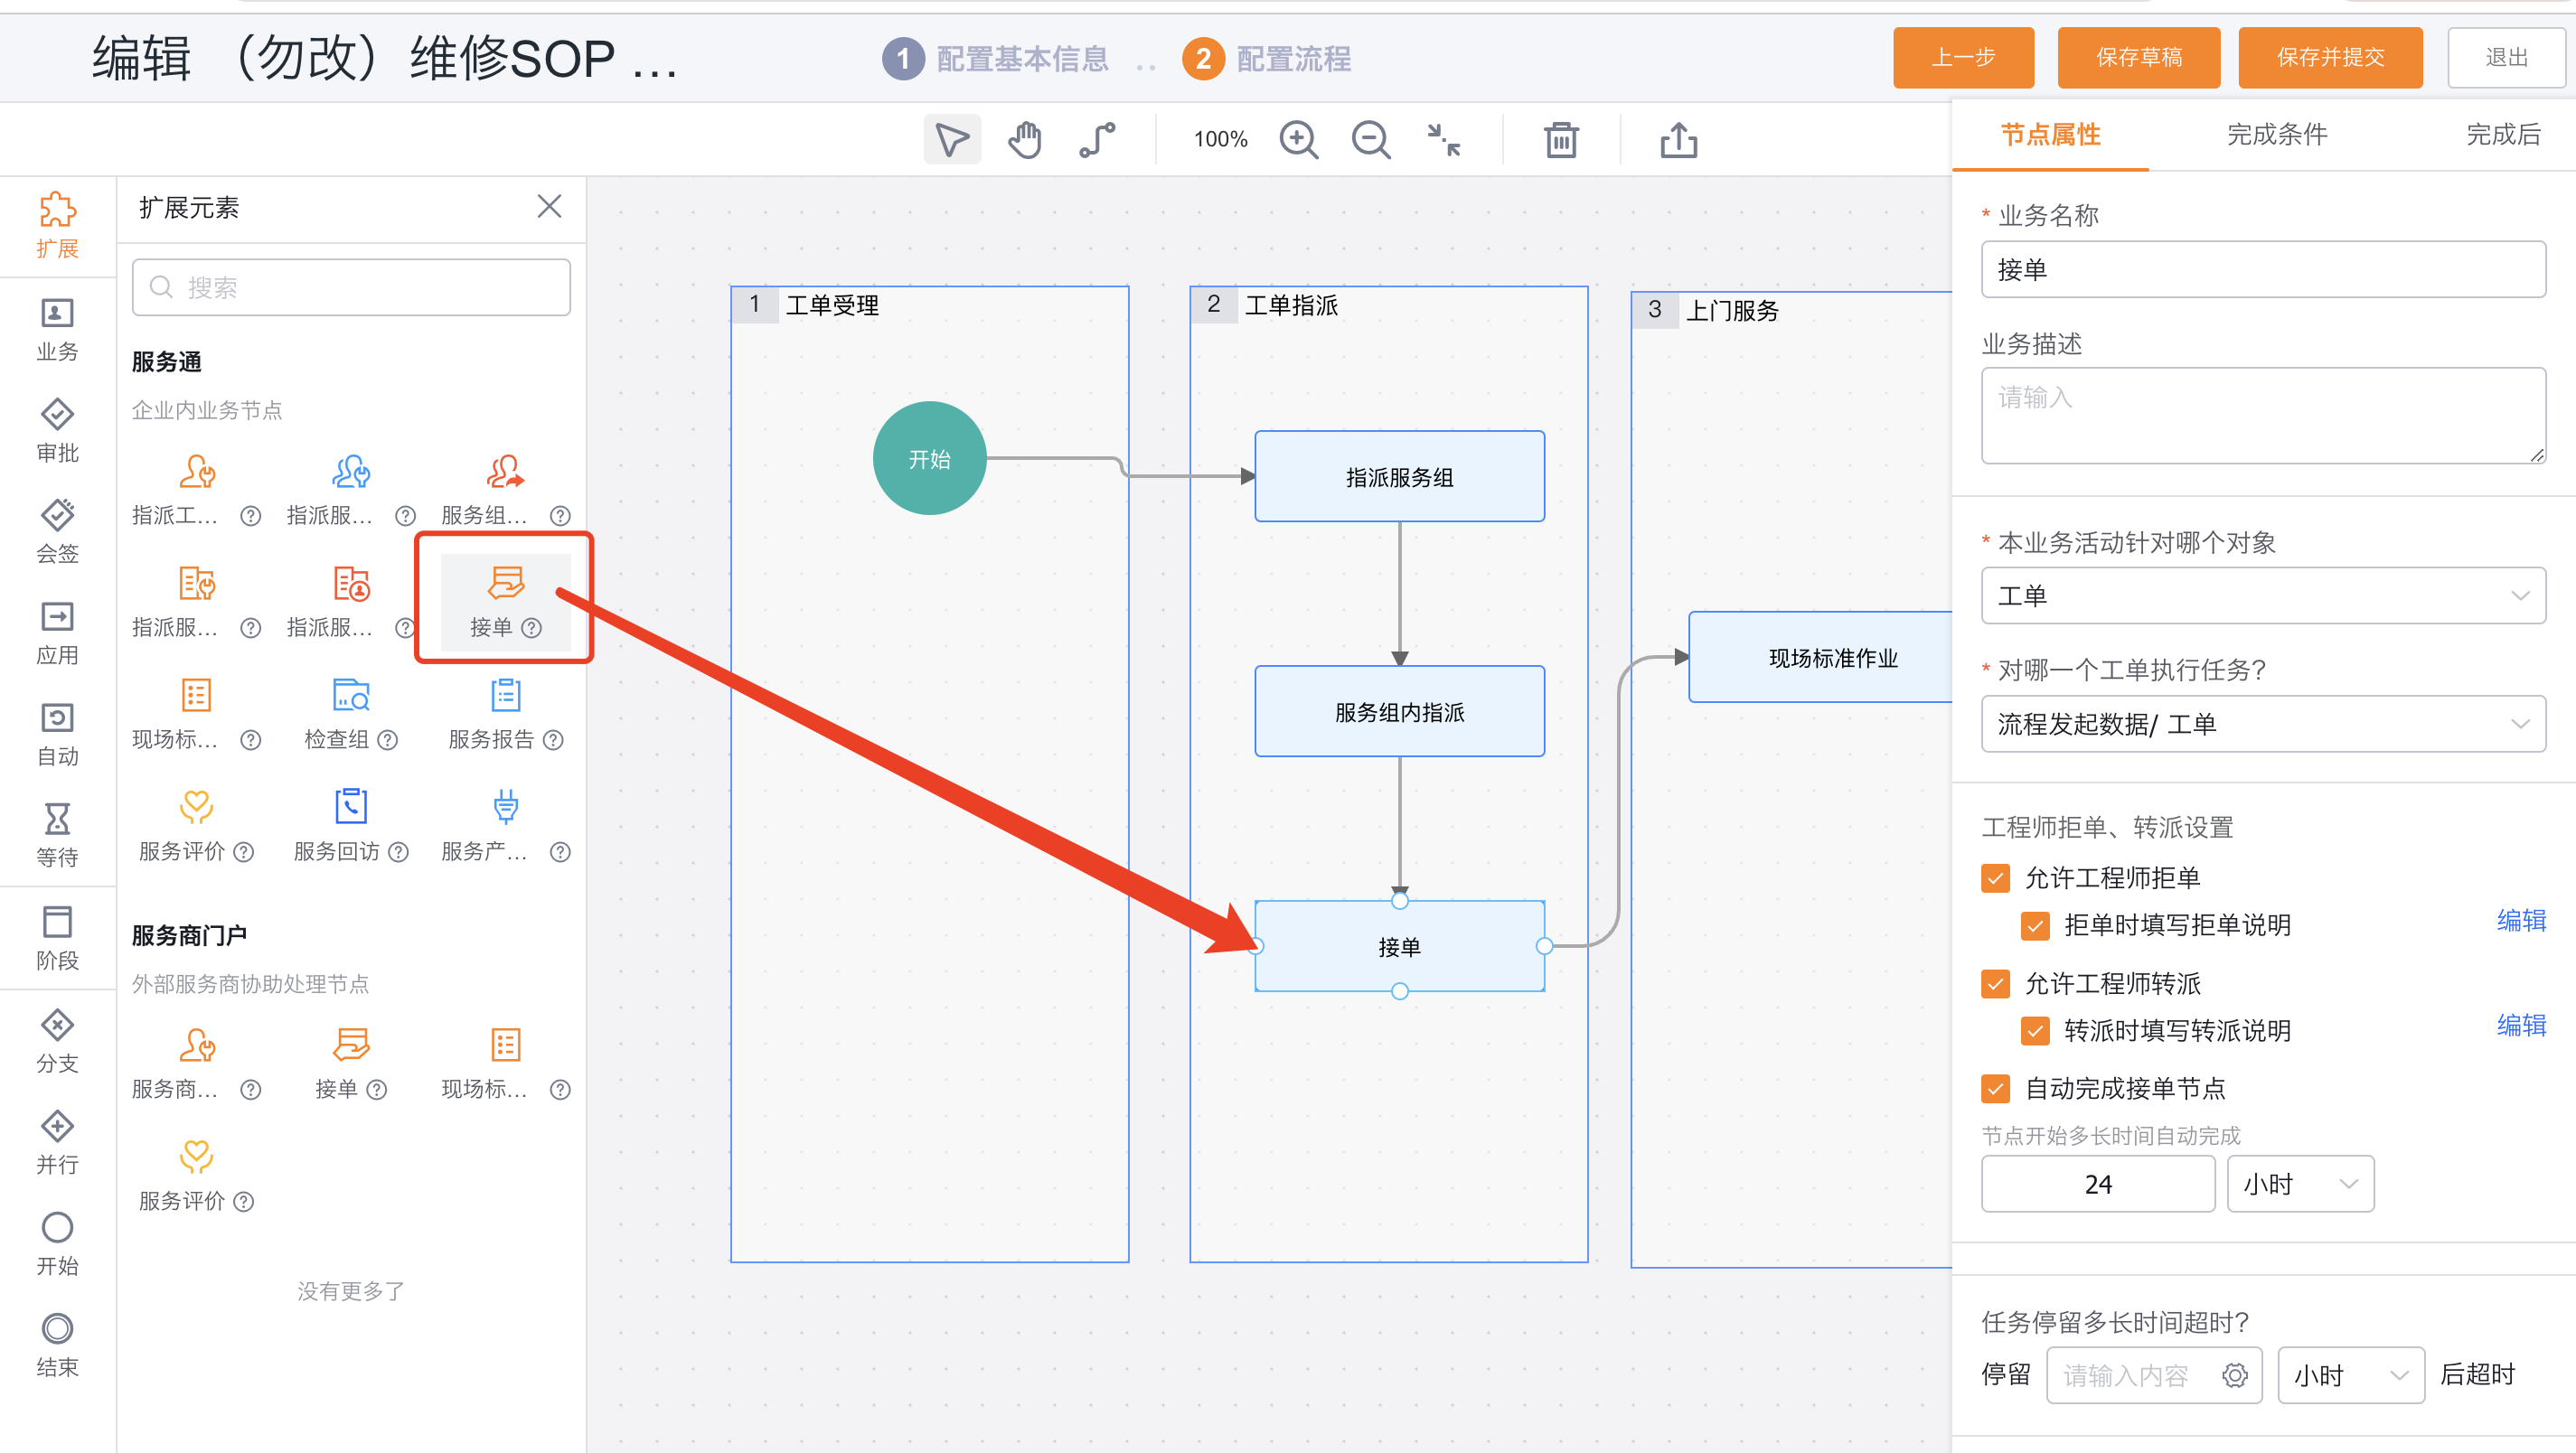Toggle 允许工程师拒单 checkbox
The width and height of the screenshot is (2576, 1453).
pos(1996,878)
